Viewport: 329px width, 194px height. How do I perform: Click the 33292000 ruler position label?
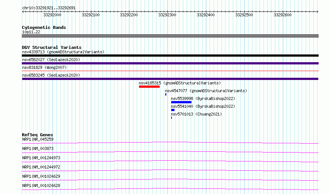[52, 15]
